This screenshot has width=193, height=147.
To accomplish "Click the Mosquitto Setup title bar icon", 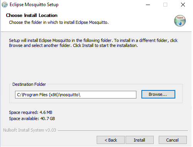I will (5, 5).
